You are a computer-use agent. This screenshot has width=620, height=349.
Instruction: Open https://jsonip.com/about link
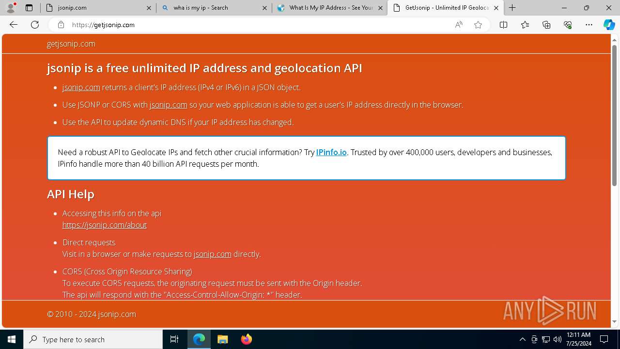105,225
